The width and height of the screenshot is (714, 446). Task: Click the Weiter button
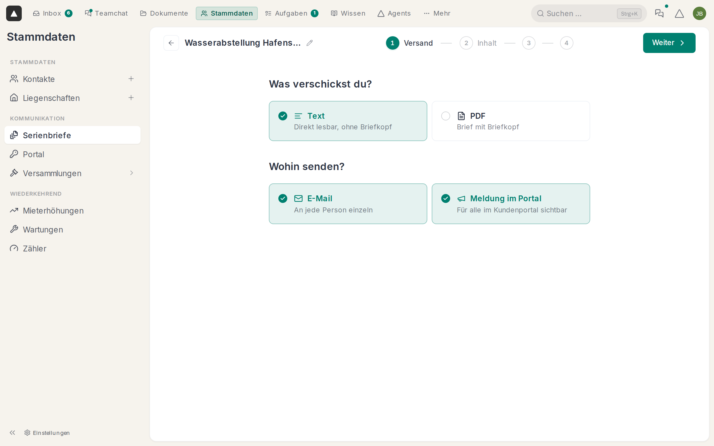[x=669, y=43]
